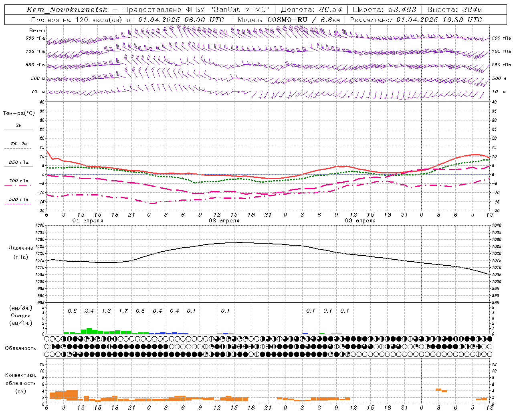Click the (гПа) pressure unit label
513x411 pixels.
tap(20, 257)
